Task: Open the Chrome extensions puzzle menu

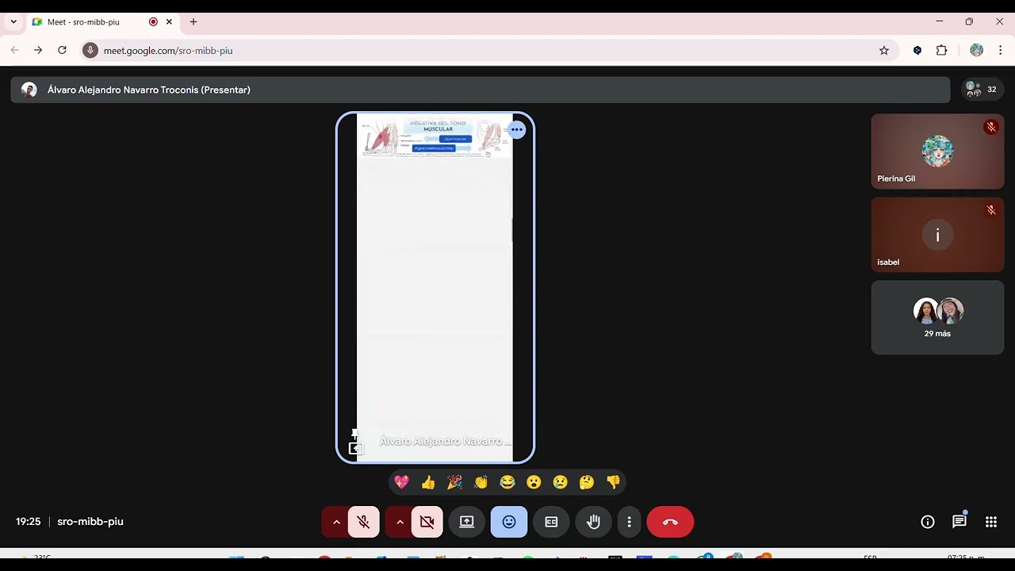Action: [x=941, y=51]
